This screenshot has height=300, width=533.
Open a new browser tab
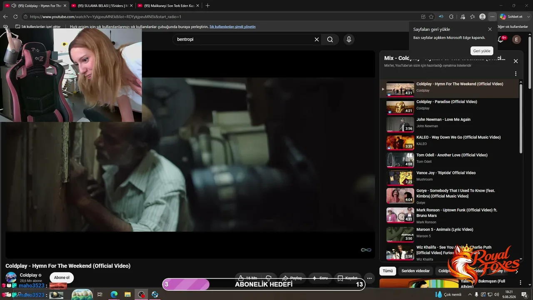(x=208, y=6)
